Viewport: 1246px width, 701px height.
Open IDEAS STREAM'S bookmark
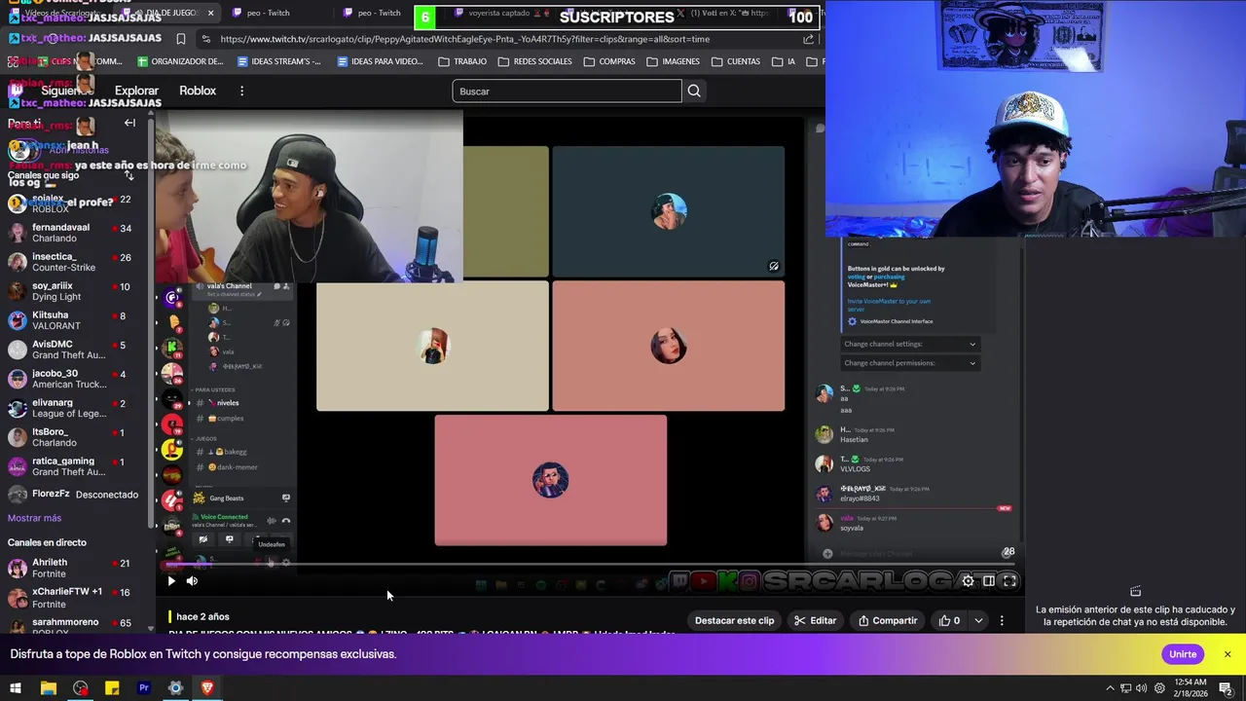(279, 61)
